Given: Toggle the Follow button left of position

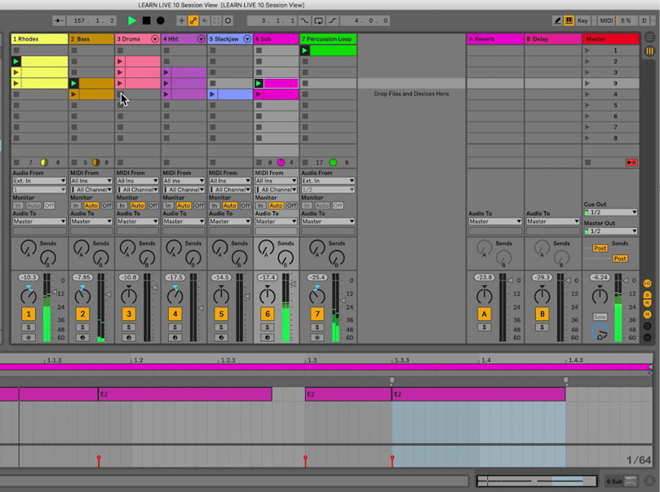Looking at the screenshot, I should click(x=59, y=20).
